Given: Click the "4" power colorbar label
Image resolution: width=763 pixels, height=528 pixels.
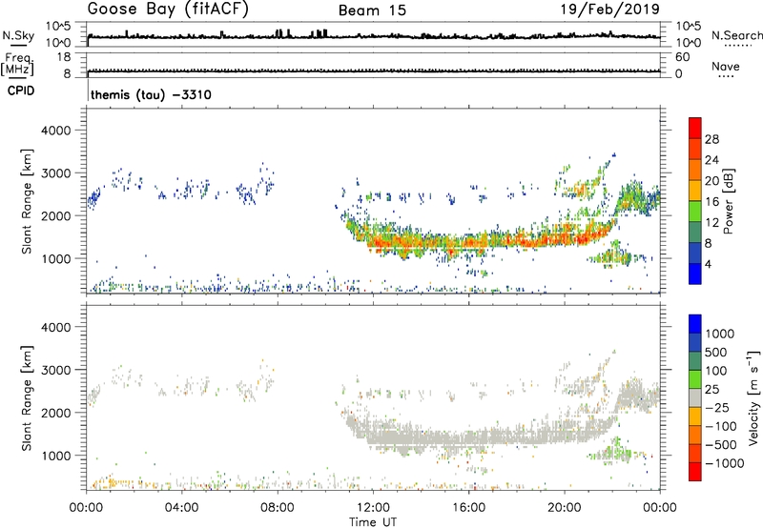Looking at the screenshot, I should click(708, 264).
